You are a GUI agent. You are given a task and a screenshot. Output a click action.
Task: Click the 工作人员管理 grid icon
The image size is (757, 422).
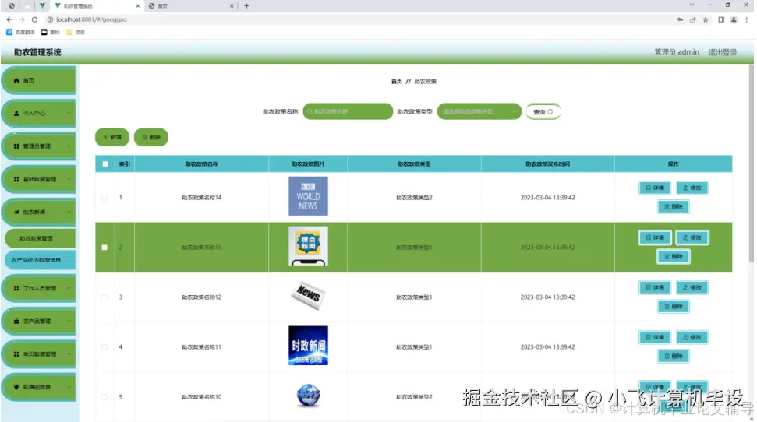click(x=16, y=288)
